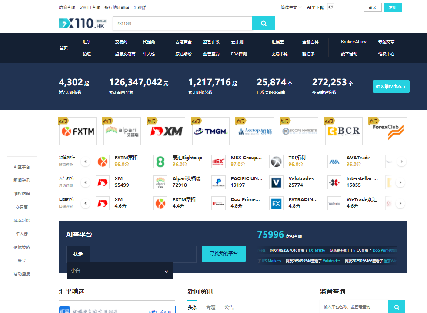Open the SWIFT查询 top link
Viewport: 427px width, 313px height.
click(90, 7)
